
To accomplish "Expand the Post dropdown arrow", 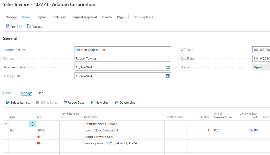I will [x=20, y=27].
